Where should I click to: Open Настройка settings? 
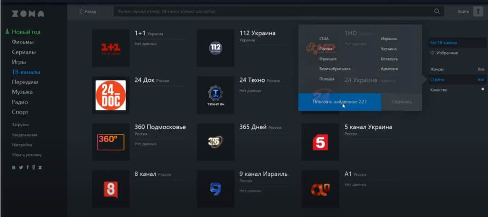[22, 145]
